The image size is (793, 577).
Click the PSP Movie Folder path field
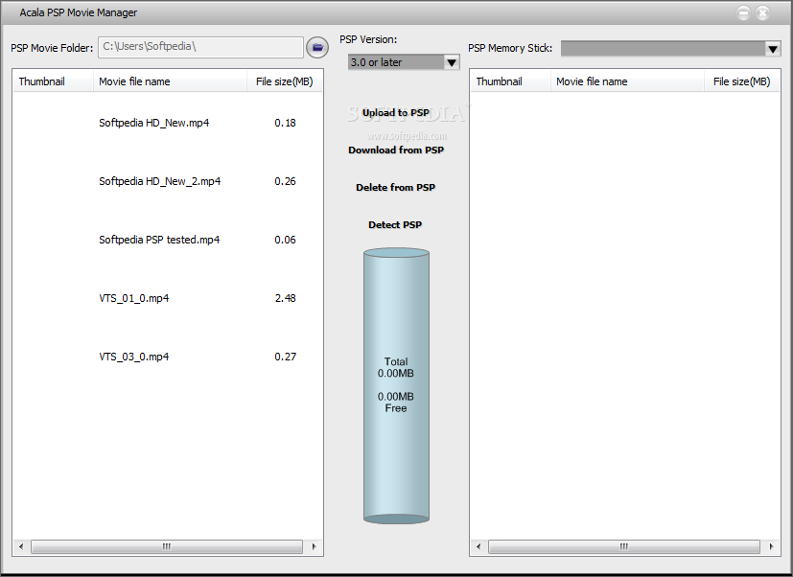(200, 47)
